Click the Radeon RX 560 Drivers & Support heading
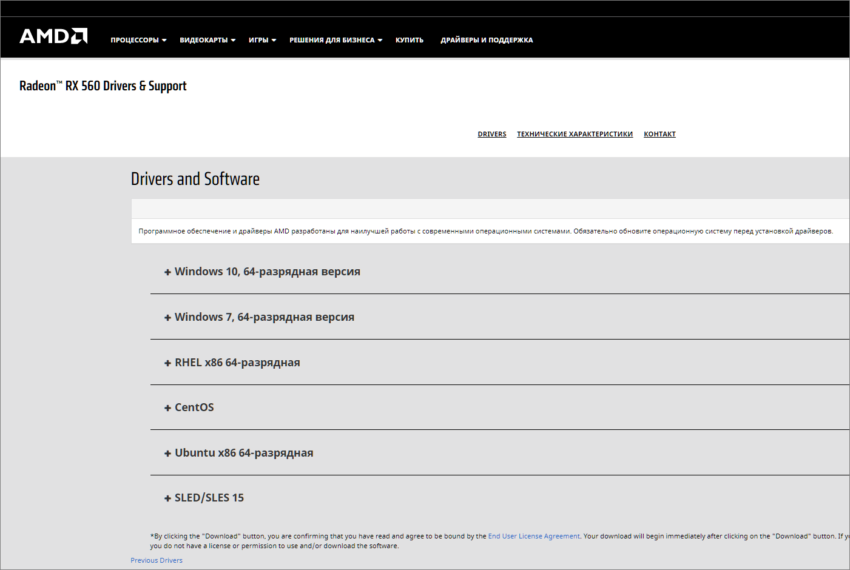Viewport: 850px width, 570px height. tap(103, 86)
